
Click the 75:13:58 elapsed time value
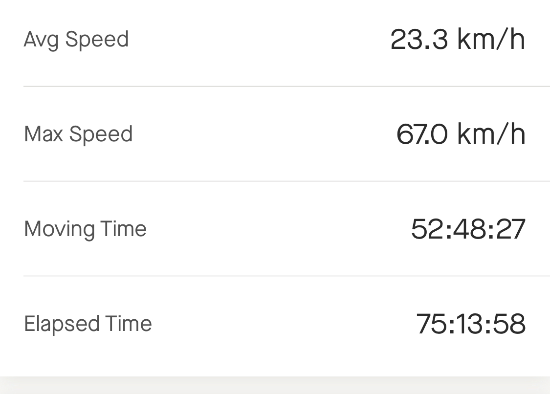(471, 324)
